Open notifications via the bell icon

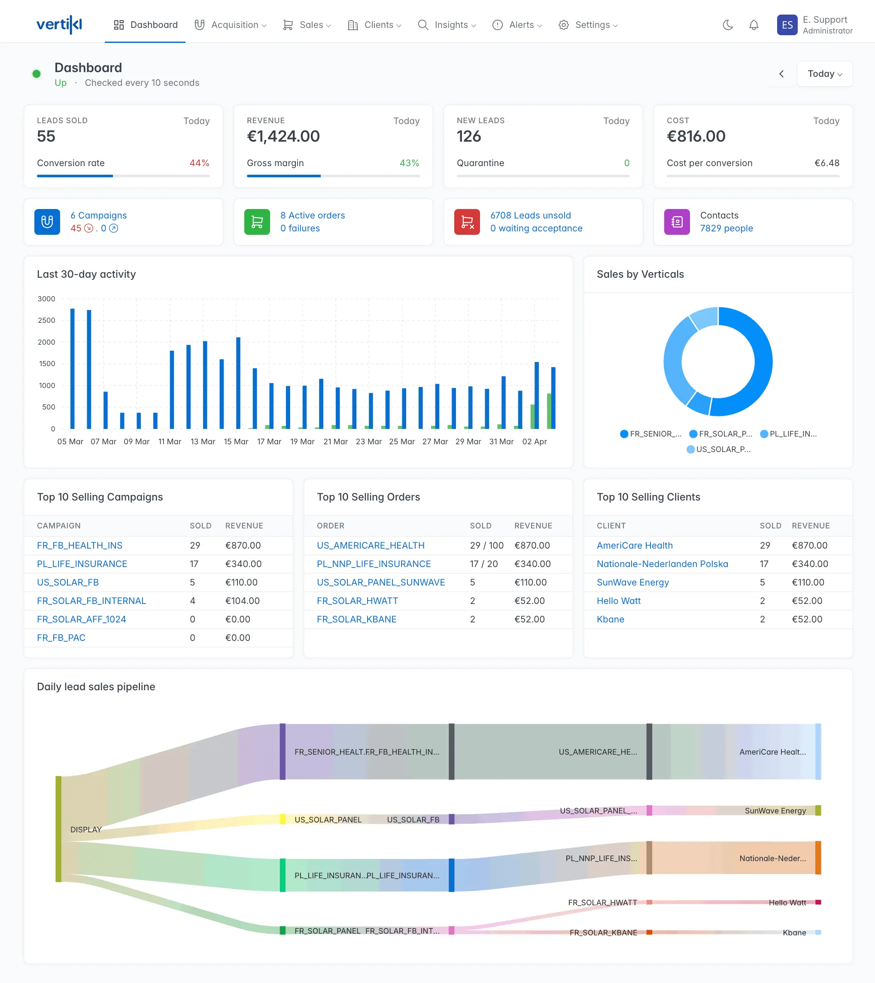click(x=753, y=25)
